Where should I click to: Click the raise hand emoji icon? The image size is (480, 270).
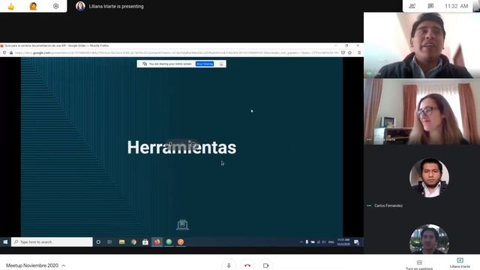pos(33,6)
